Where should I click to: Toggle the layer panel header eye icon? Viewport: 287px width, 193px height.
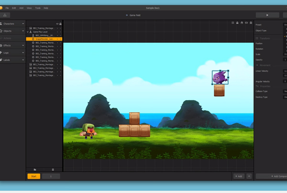coord(57,23)
